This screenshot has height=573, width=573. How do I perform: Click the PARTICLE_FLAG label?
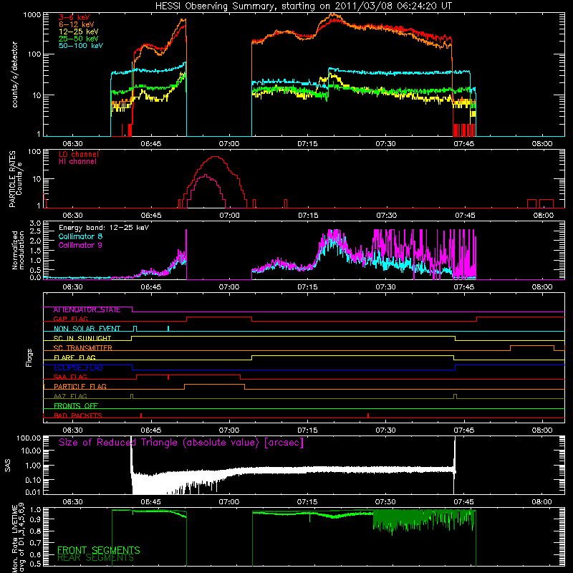(x=80, y=387)
